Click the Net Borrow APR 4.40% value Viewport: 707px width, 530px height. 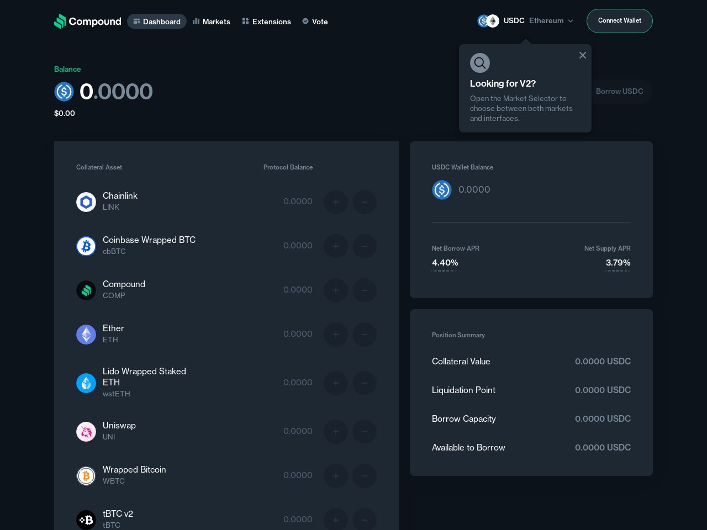(445, 263)
